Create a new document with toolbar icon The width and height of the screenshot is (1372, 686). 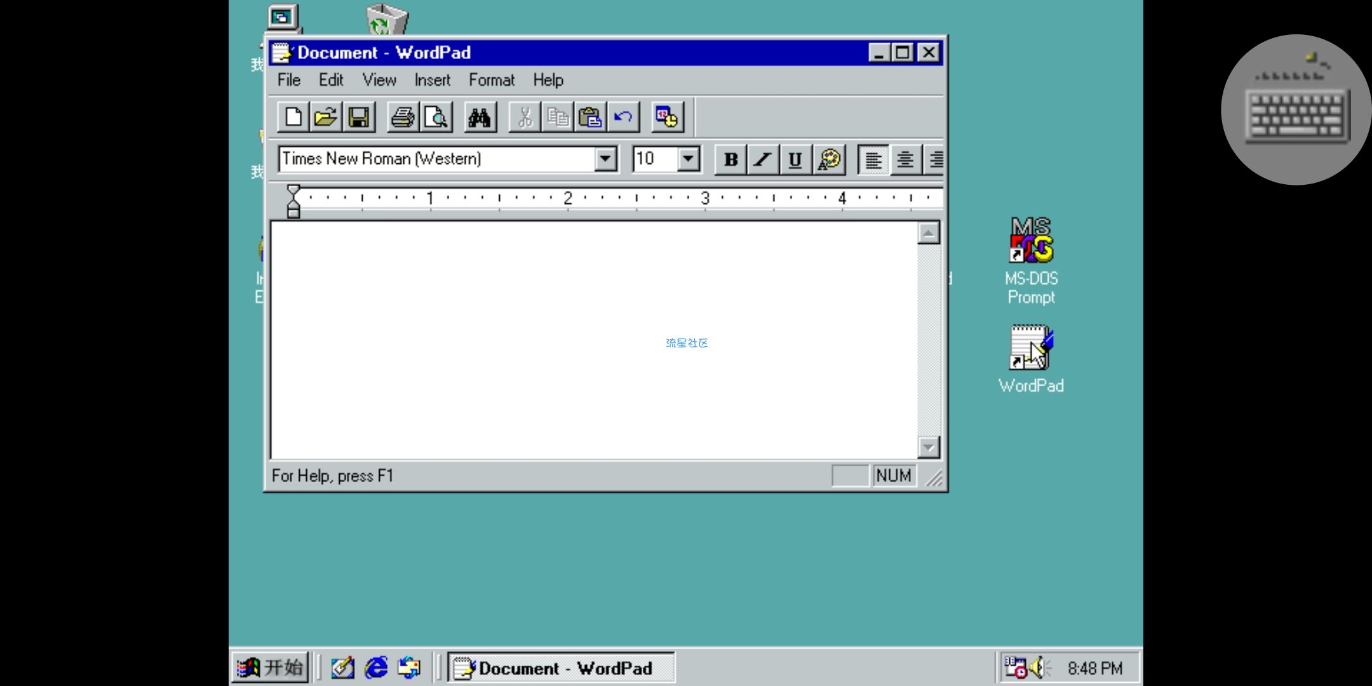(293, 118)
